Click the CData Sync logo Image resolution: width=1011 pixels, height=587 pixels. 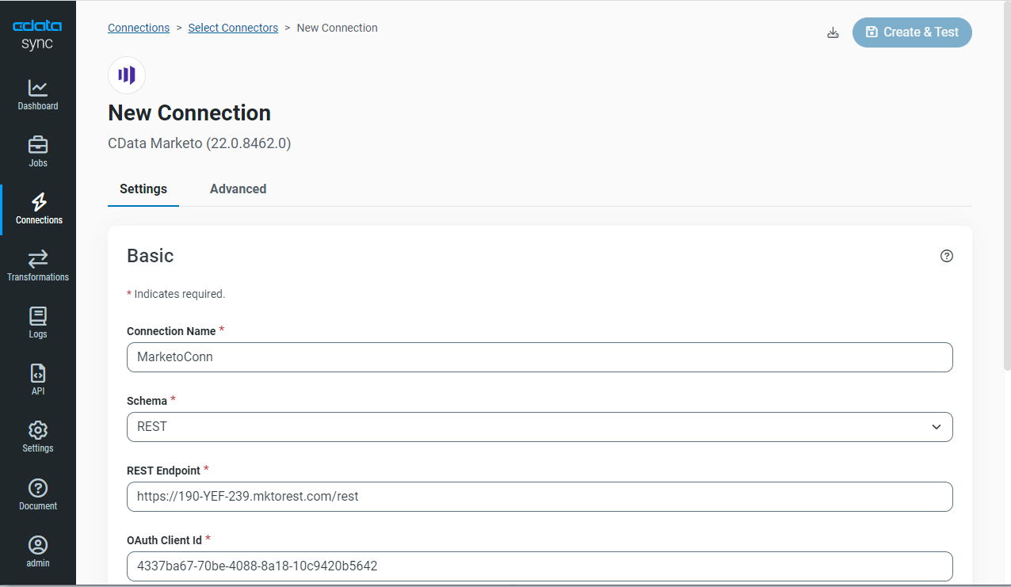37,35
